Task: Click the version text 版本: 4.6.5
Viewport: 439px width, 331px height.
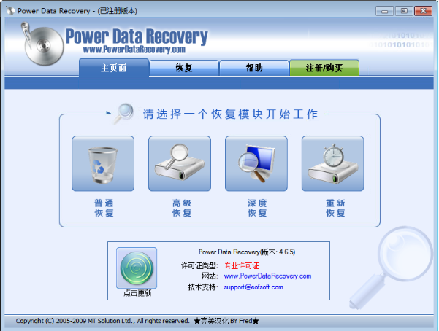Action: [x=278, y=252]
